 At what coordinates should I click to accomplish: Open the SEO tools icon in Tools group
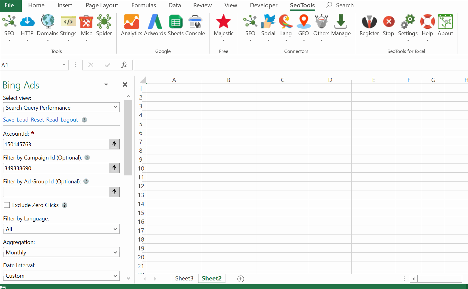(x=9, y=21)
